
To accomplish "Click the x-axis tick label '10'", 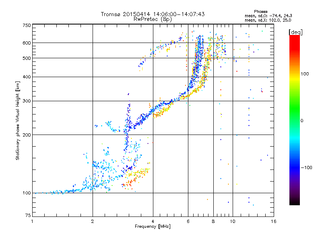I will (233, 221).
